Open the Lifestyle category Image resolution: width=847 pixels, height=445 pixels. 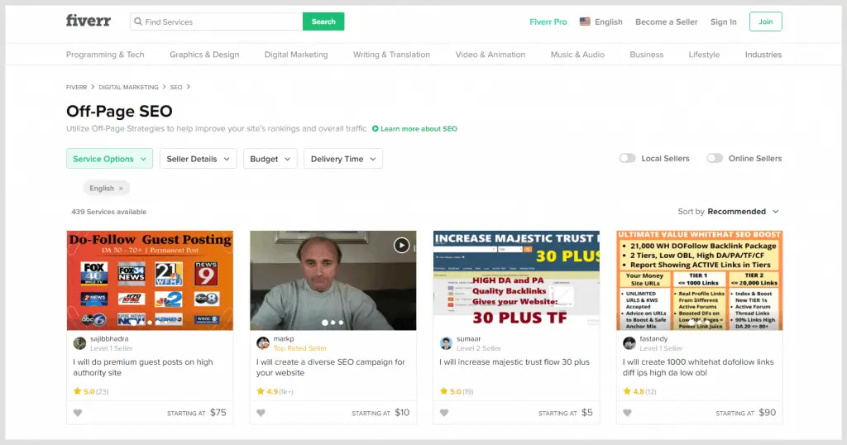(704, 55)
